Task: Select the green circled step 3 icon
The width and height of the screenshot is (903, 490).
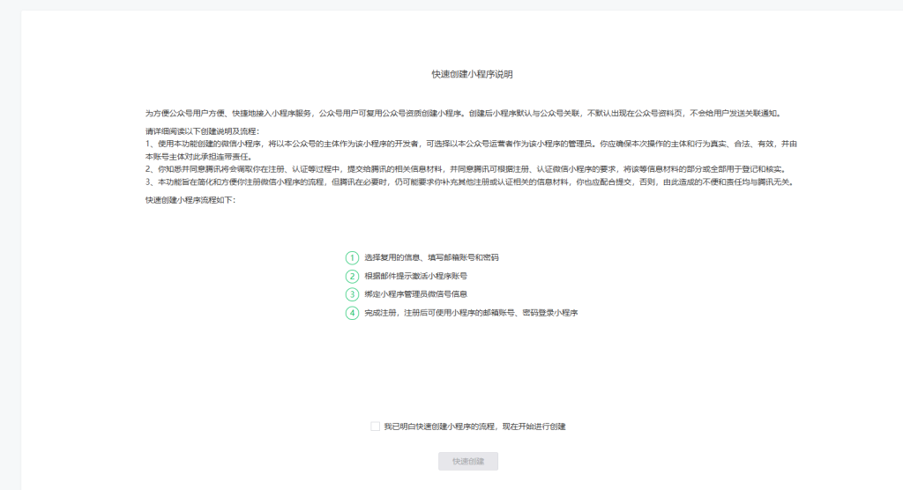Action: [x=352, y=294]
